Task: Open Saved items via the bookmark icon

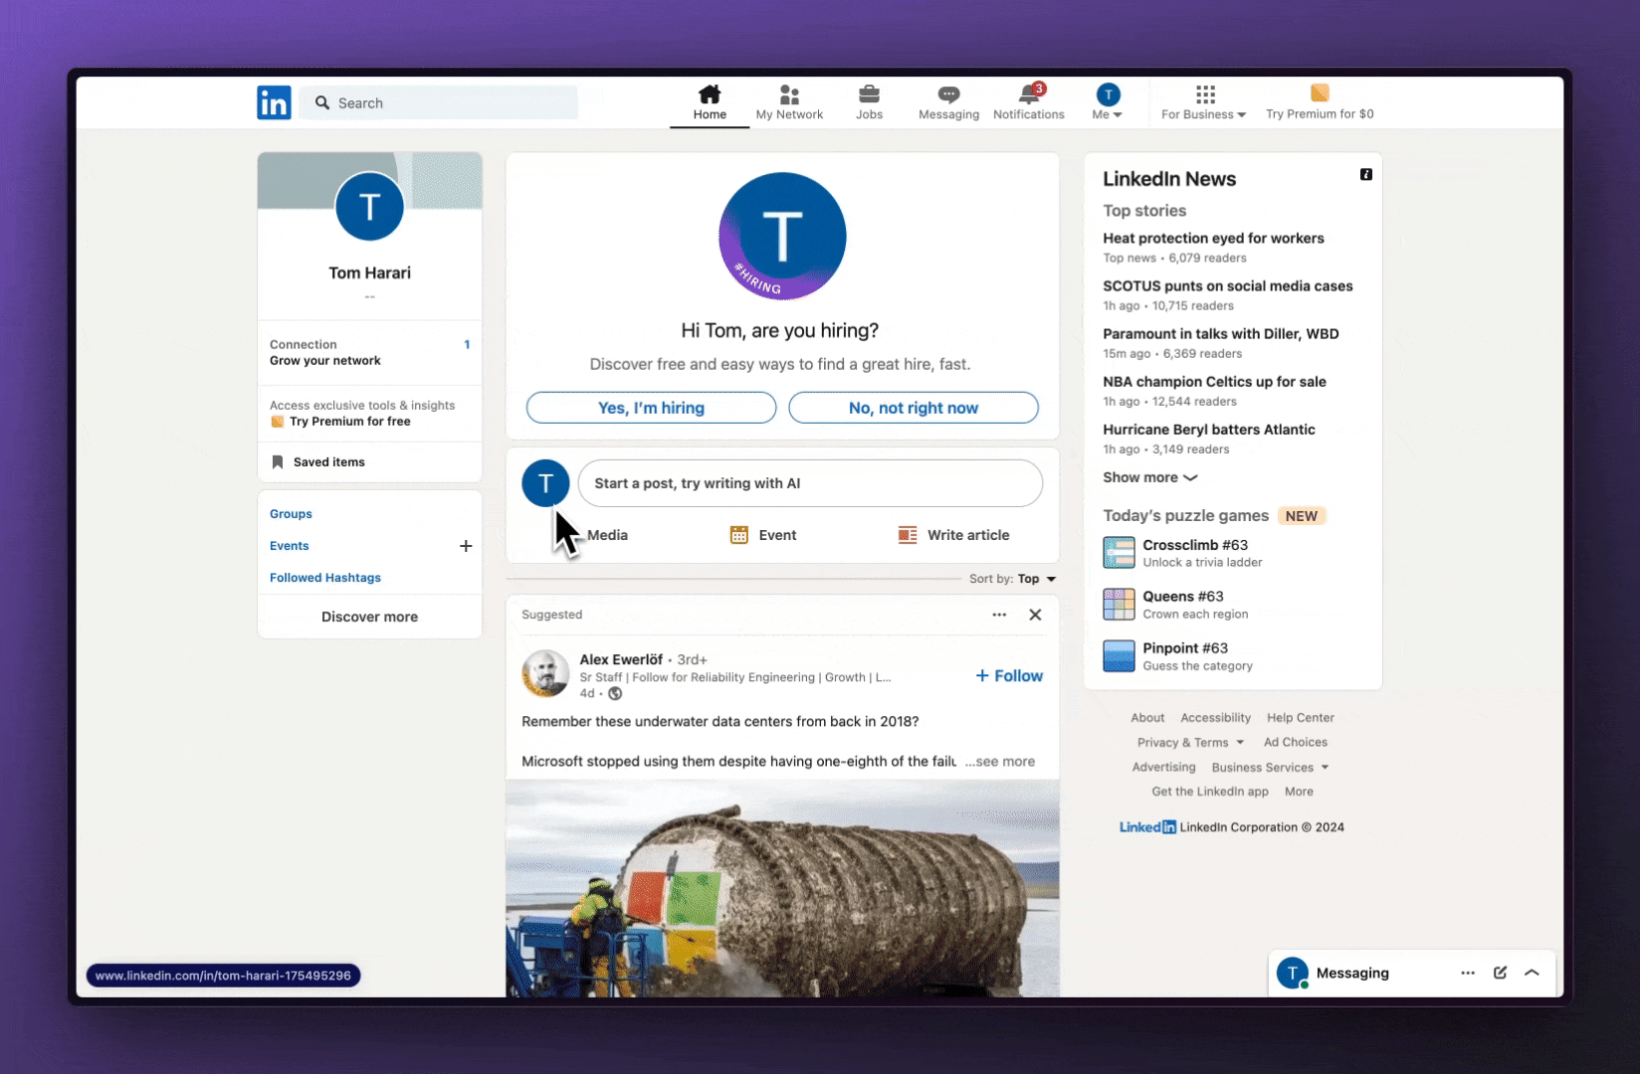Action: click(x=277, y=461)
